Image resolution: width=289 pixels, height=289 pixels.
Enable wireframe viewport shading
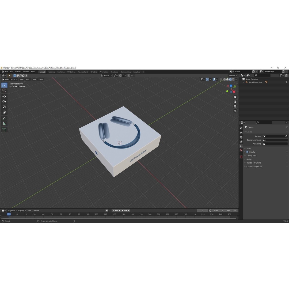pyautogui.click(x=225, y=79)
